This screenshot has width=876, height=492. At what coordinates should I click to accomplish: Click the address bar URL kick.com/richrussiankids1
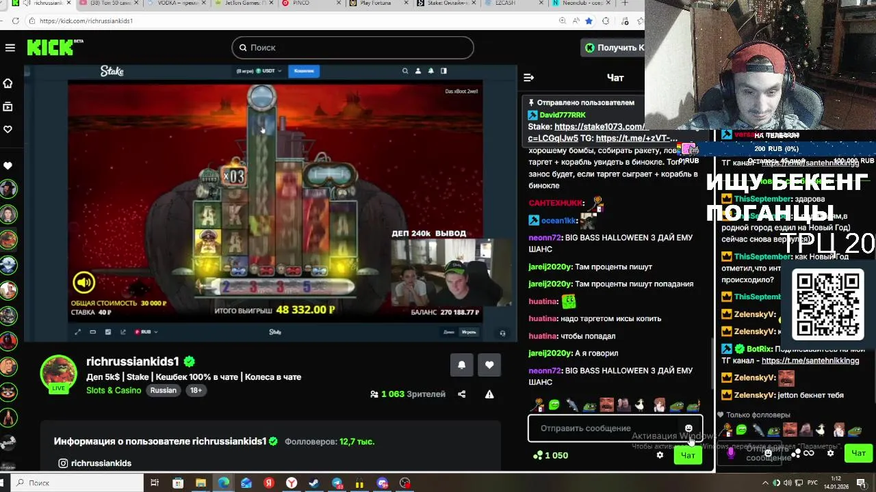pos(86,21)
